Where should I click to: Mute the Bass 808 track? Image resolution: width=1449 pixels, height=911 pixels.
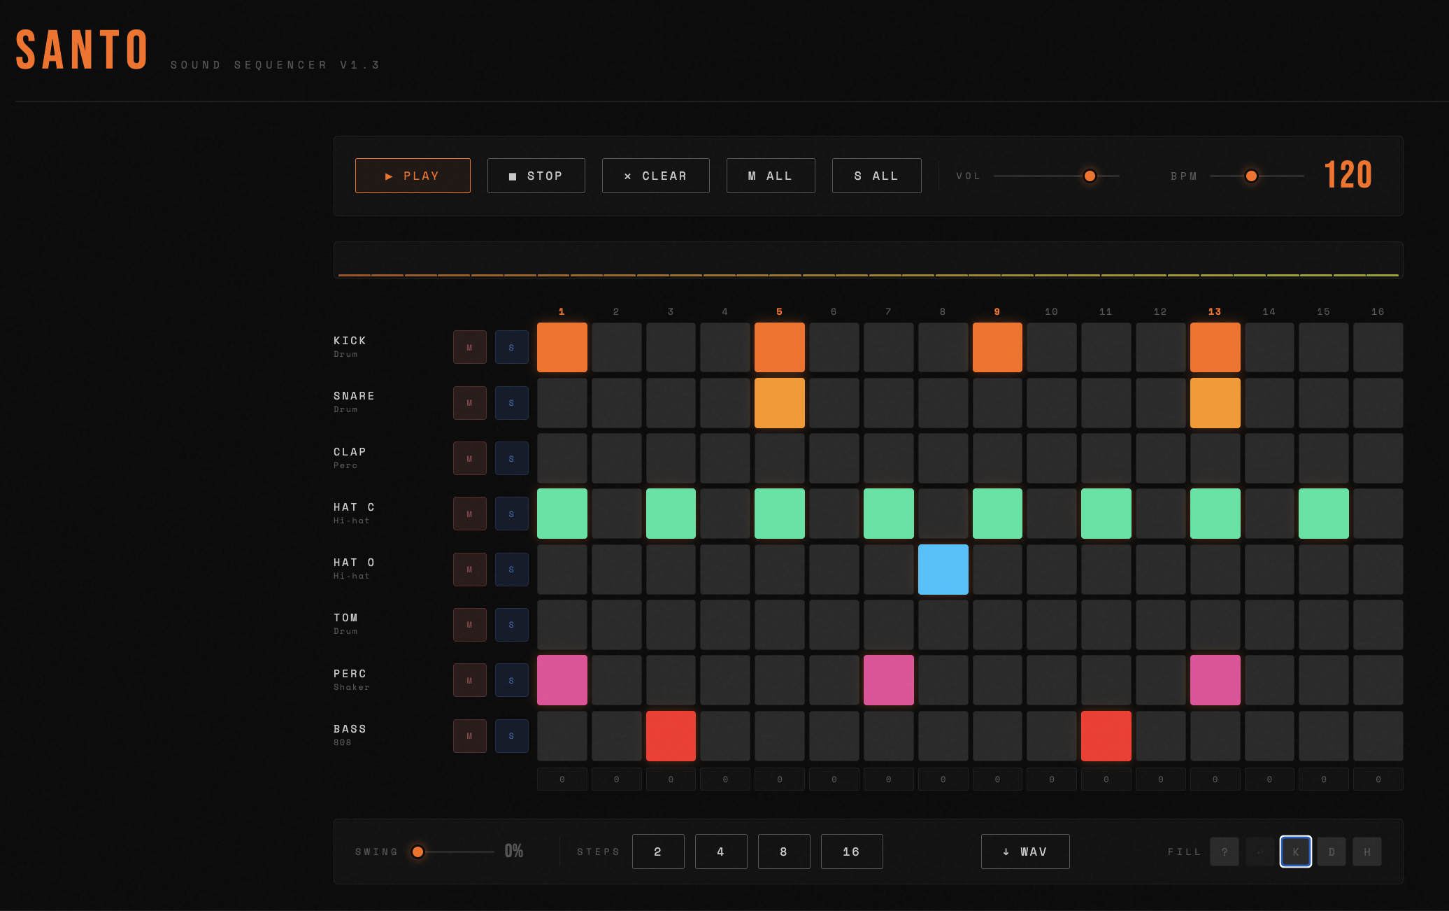[470, 736]
